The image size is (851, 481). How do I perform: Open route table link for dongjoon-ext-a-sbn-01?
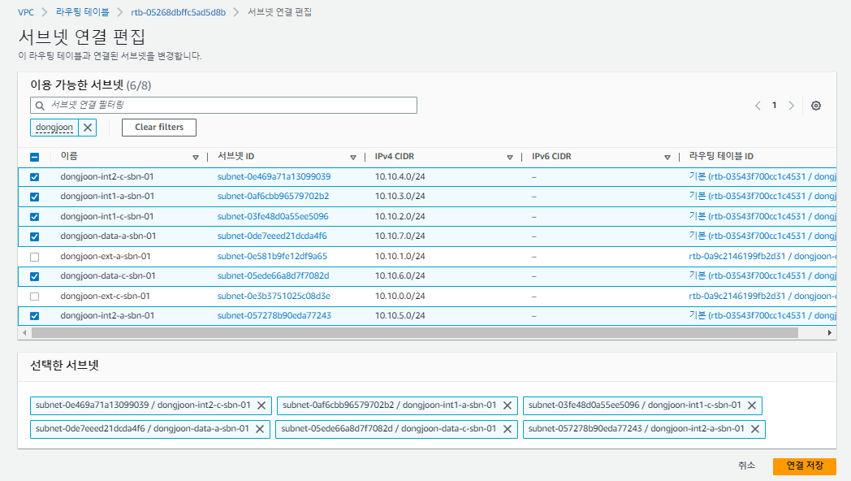tap(762, 256)
